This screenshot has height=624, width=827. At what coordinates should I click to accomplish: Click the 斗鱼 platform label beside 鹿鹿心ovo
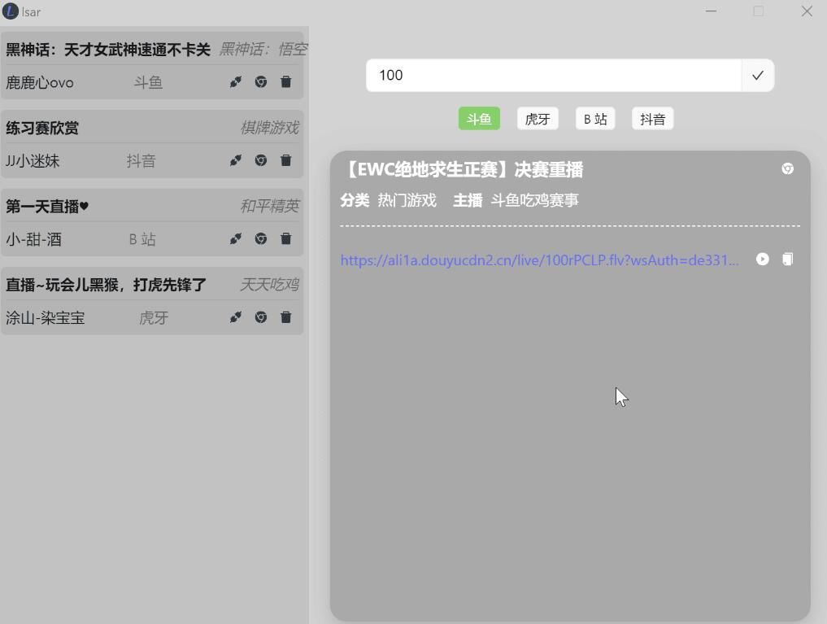[x=148, y=83]
